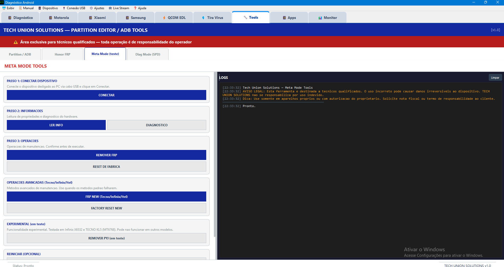Image resolution: width=504 pixels, height=267 pixels.
Task: Open the Exibir menu
Action: pyautogui.click(x=8, y=8)
